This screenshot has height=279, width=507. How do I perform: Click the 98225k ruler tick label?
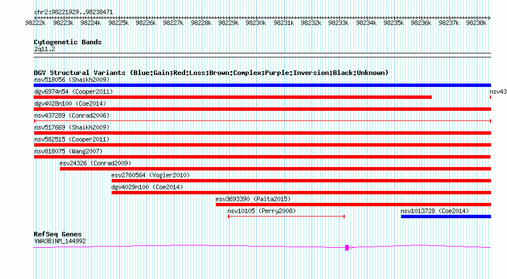[x=118, y=23]
